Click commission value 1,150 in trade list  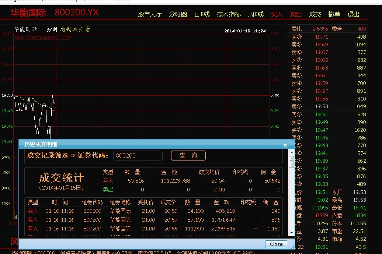pyautogui.click(x=274, y=229)
